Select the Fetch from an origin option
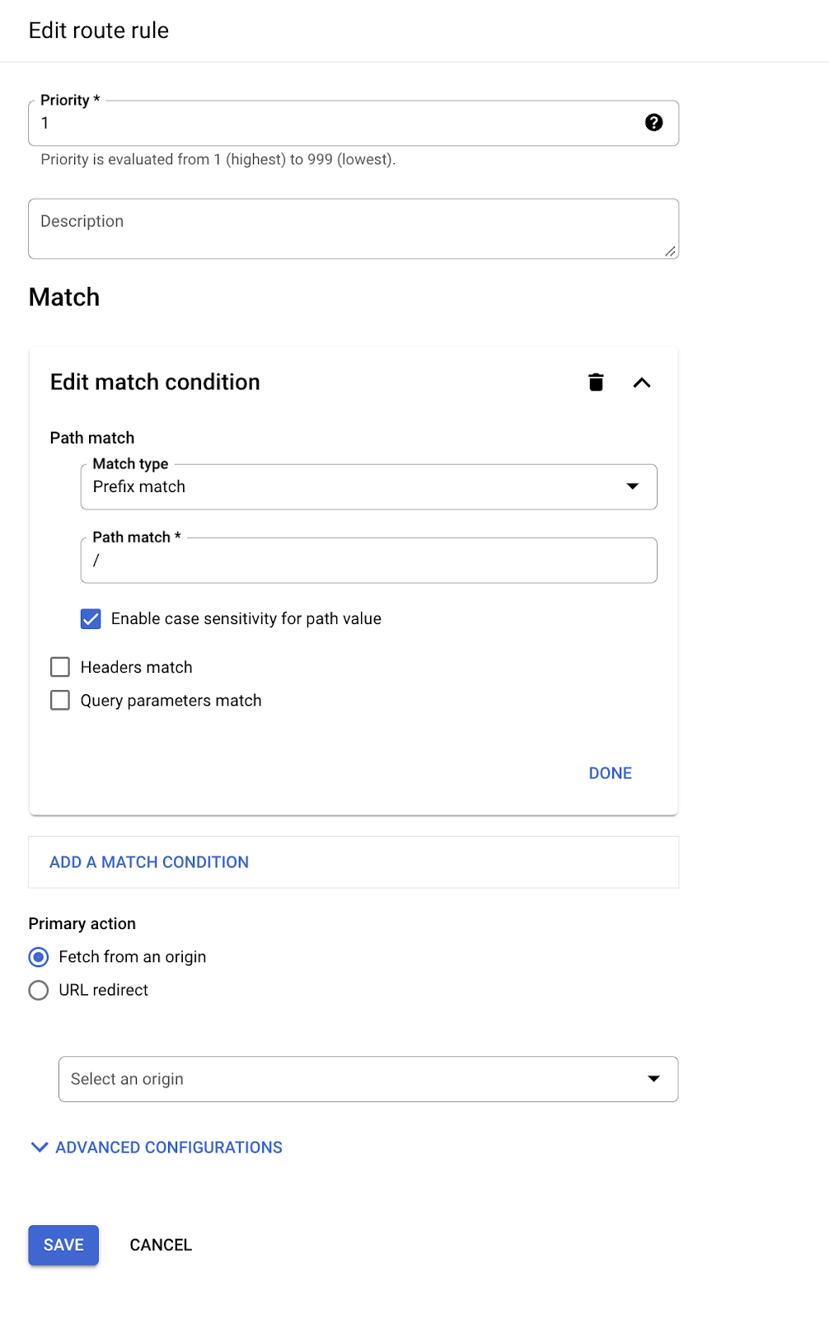This screenshot has width=829, height=1319. 39,957
